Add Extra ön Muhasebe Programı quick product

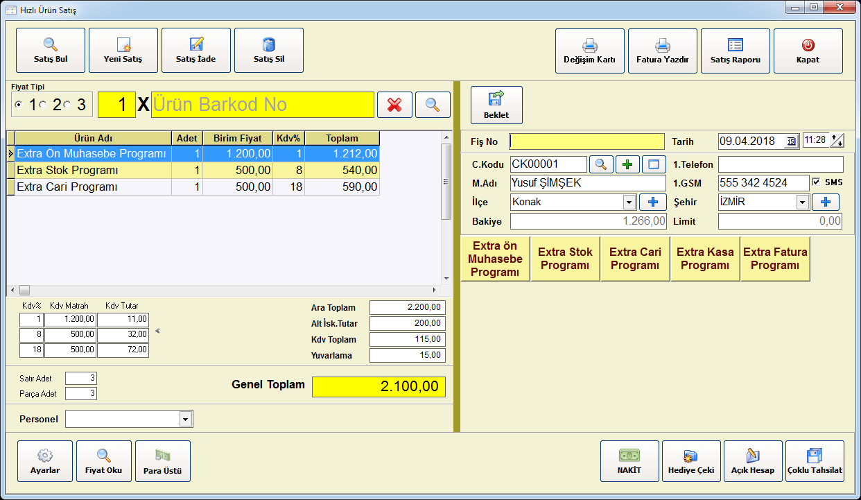point(495,259)
